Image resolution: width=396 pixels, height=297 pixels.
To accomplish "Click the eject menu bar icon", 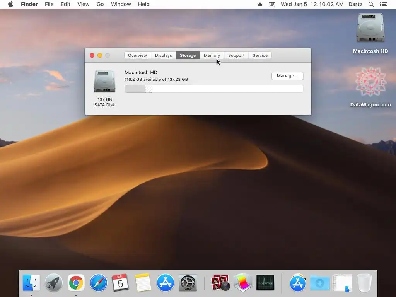I will point(260,4).
